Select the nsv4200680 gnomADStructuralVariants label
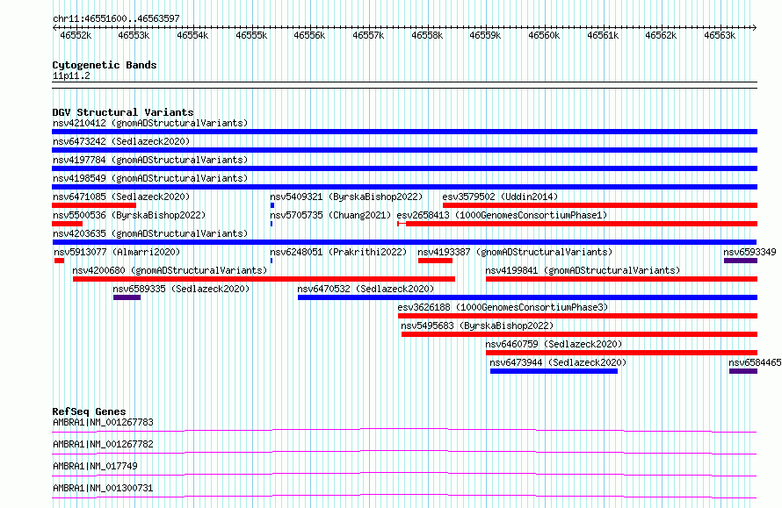The height and width of the screenshot is (508, 782). coord(170,270)
